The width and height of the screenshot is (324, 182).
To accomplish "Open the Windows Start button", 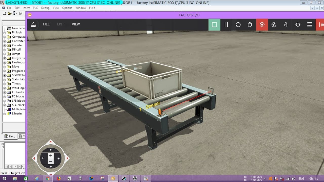I will coord(4,178).
